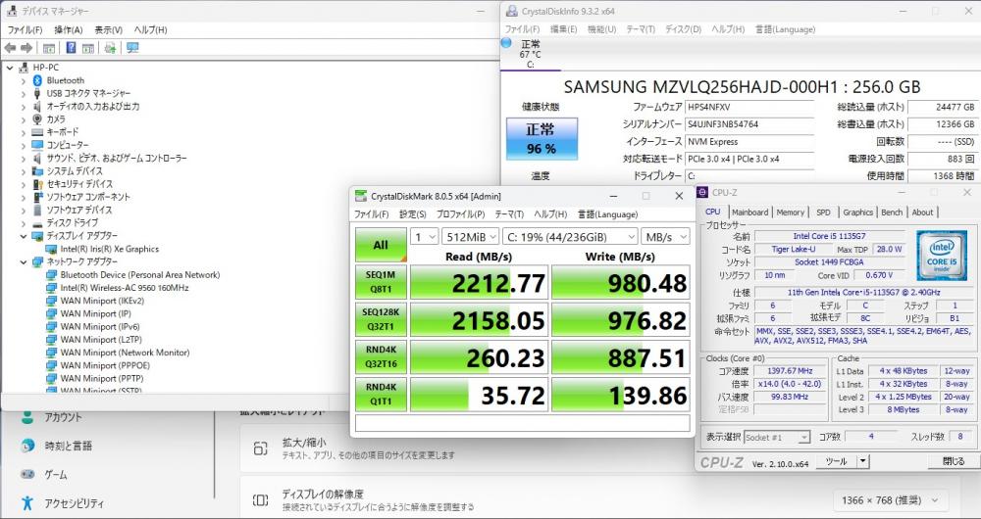Open the drive C: selection dropdown

tap(570, 237)
